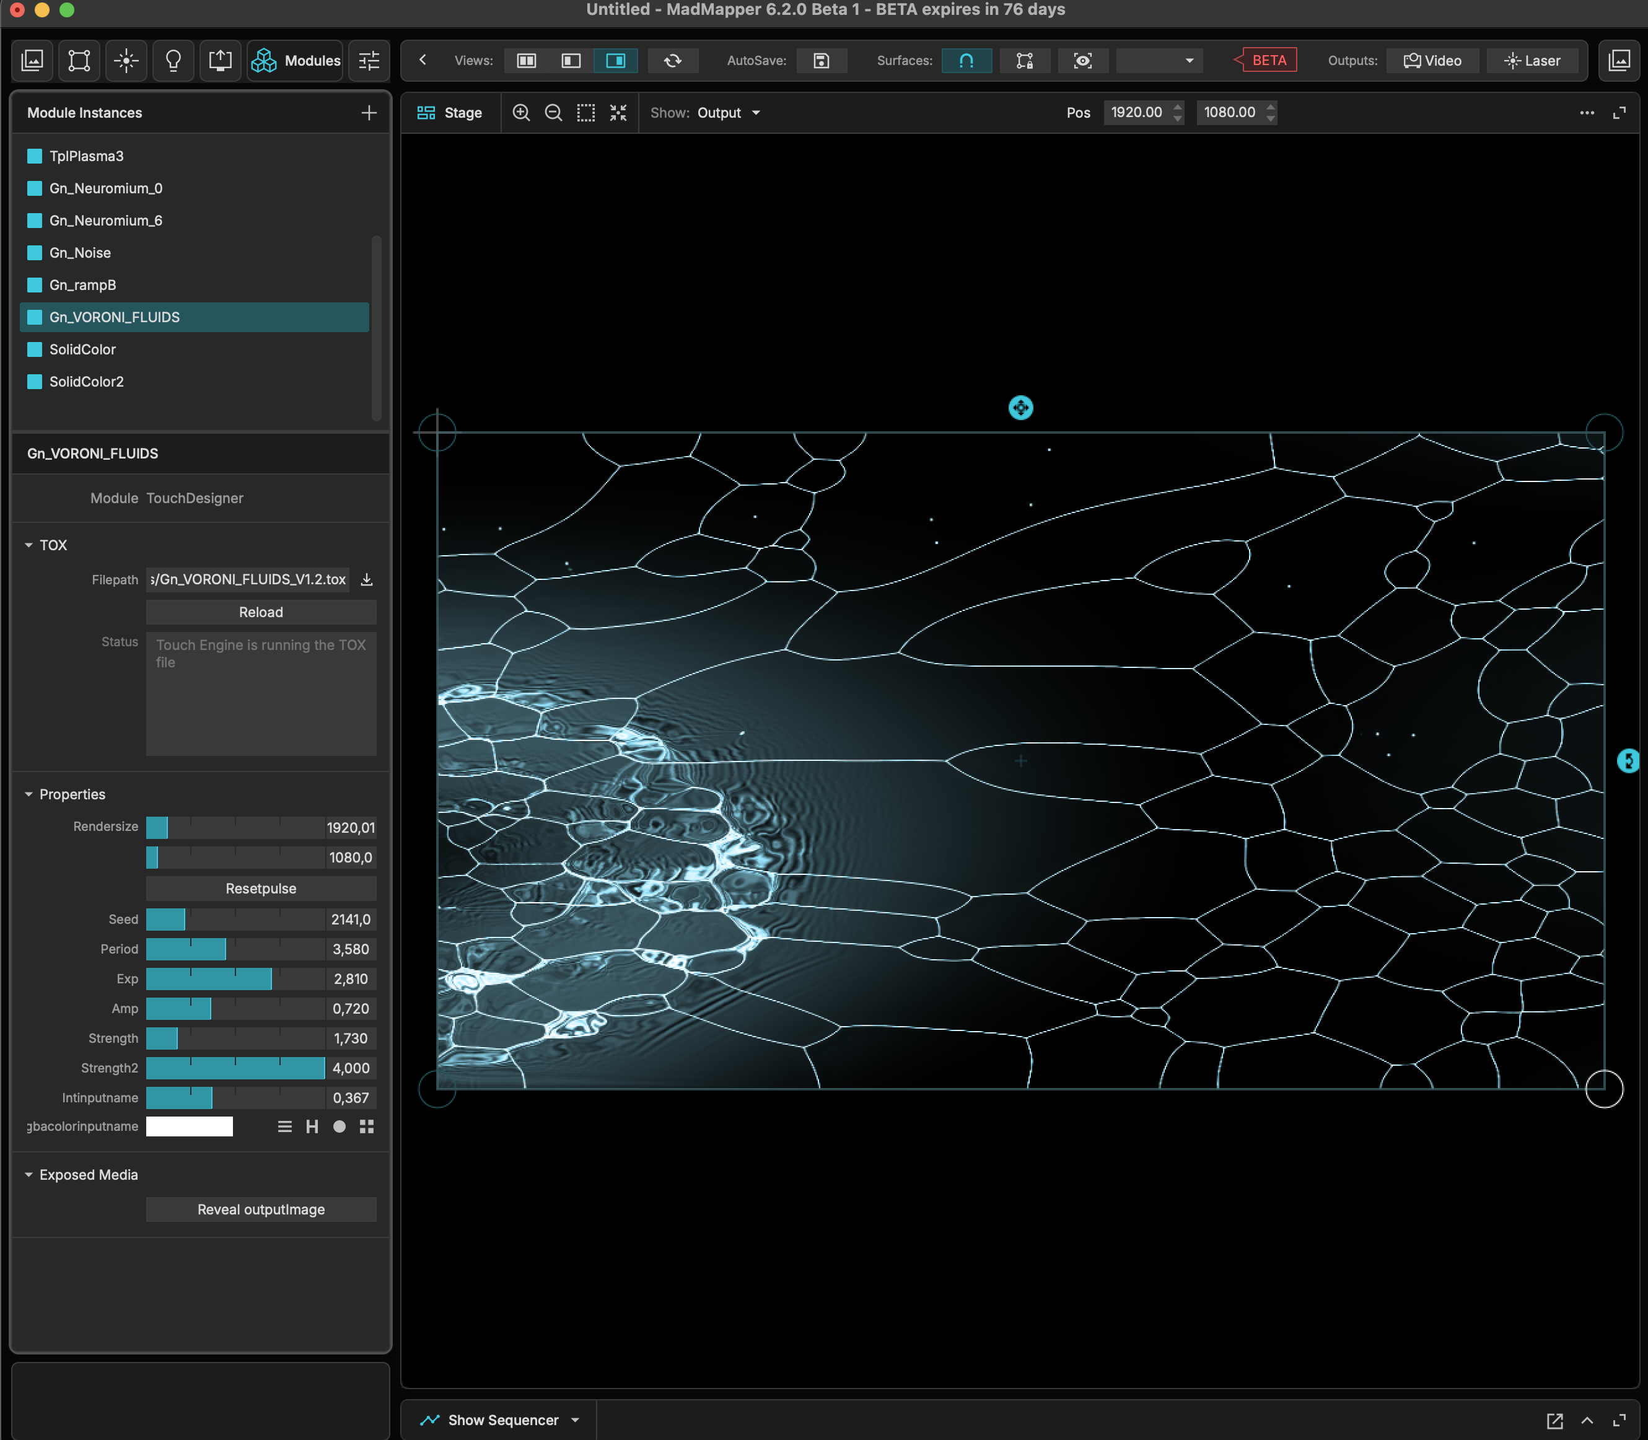The width and height of the screenshot is (1648, 1440).
Task: Click the fit-to-view collapse arrows icon
Action: pyautogui.click(x=618, y=113)
